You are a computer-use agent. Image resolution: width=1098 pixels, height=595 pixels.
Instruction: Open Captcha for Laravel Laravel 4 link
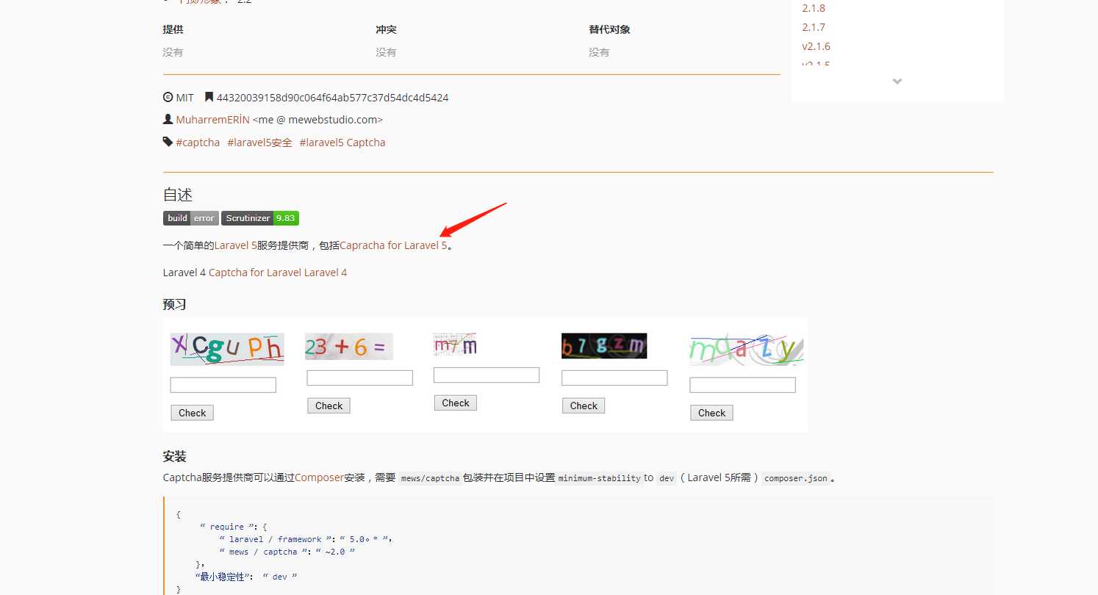(278, 273)
